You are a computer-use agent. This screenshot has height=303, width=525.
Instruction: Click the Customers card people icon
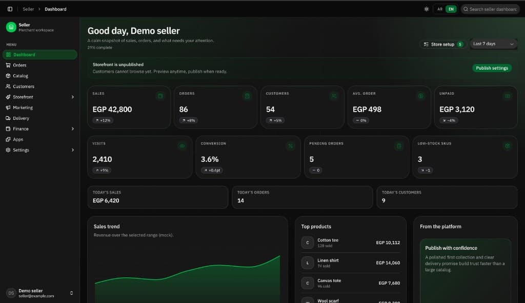(334, 96)
